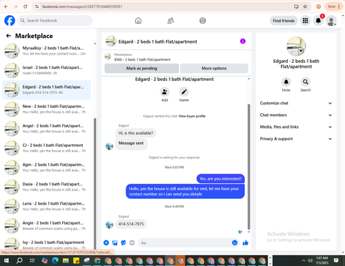Open the account avatar menu
Image resolution: width=345 pixels, height=266 pixels.
tap(331, 21)
